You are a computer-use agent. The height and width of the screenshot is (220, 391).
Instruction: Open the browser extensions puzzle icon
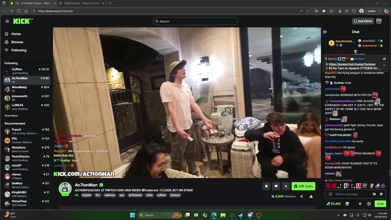click(x=331, y=11)
